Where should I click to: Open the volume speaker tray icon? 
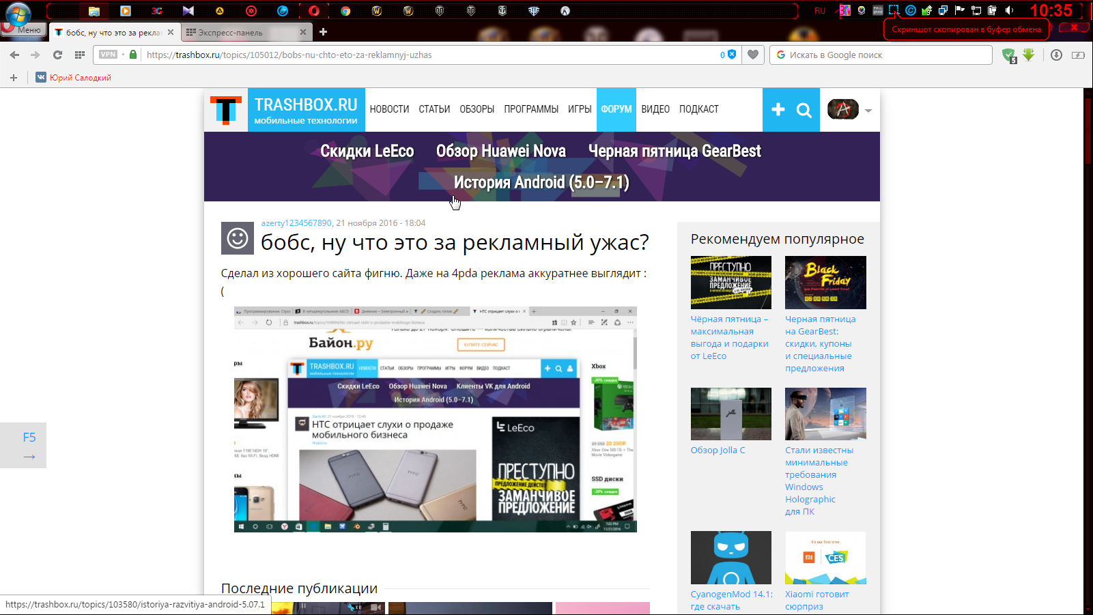pos(1009,10)
